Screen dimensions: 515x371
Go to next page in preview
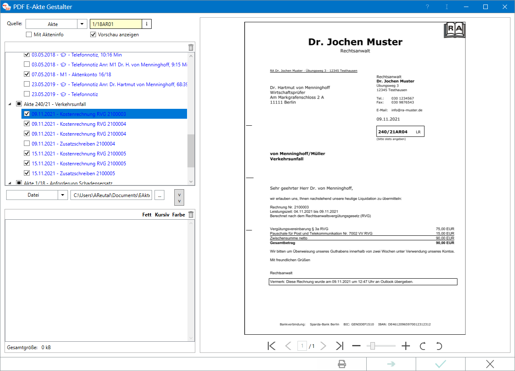[x=323, y=346]
